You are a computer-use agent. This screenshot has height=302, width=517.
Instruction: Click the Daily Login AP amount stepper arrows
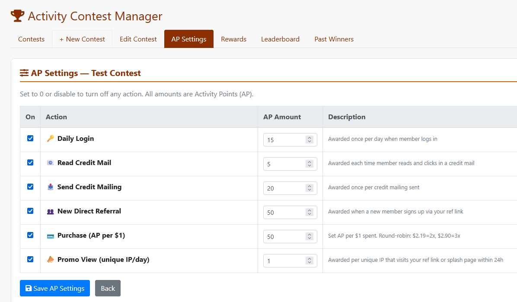(309, 140)
